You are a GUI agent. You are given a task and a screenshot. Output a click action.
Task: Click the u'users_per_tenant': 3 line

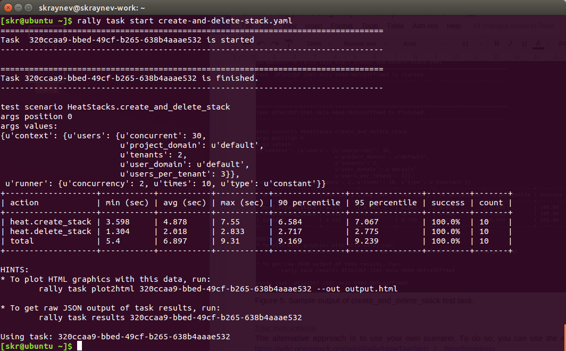180,174
